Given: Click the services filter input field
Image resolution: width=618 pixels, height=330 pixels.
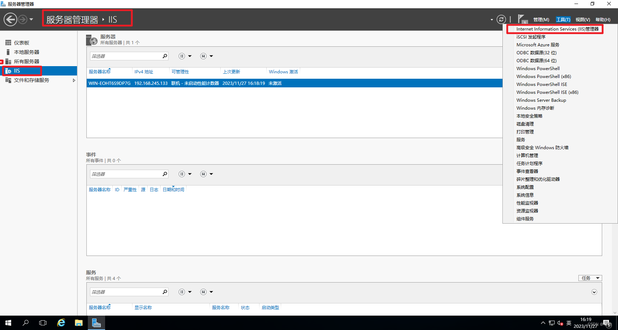Looking at the screenshot, I should (x=125, y=292).
